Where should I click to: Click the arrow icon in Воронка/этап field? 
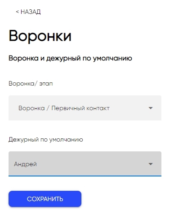pos(151,108)
